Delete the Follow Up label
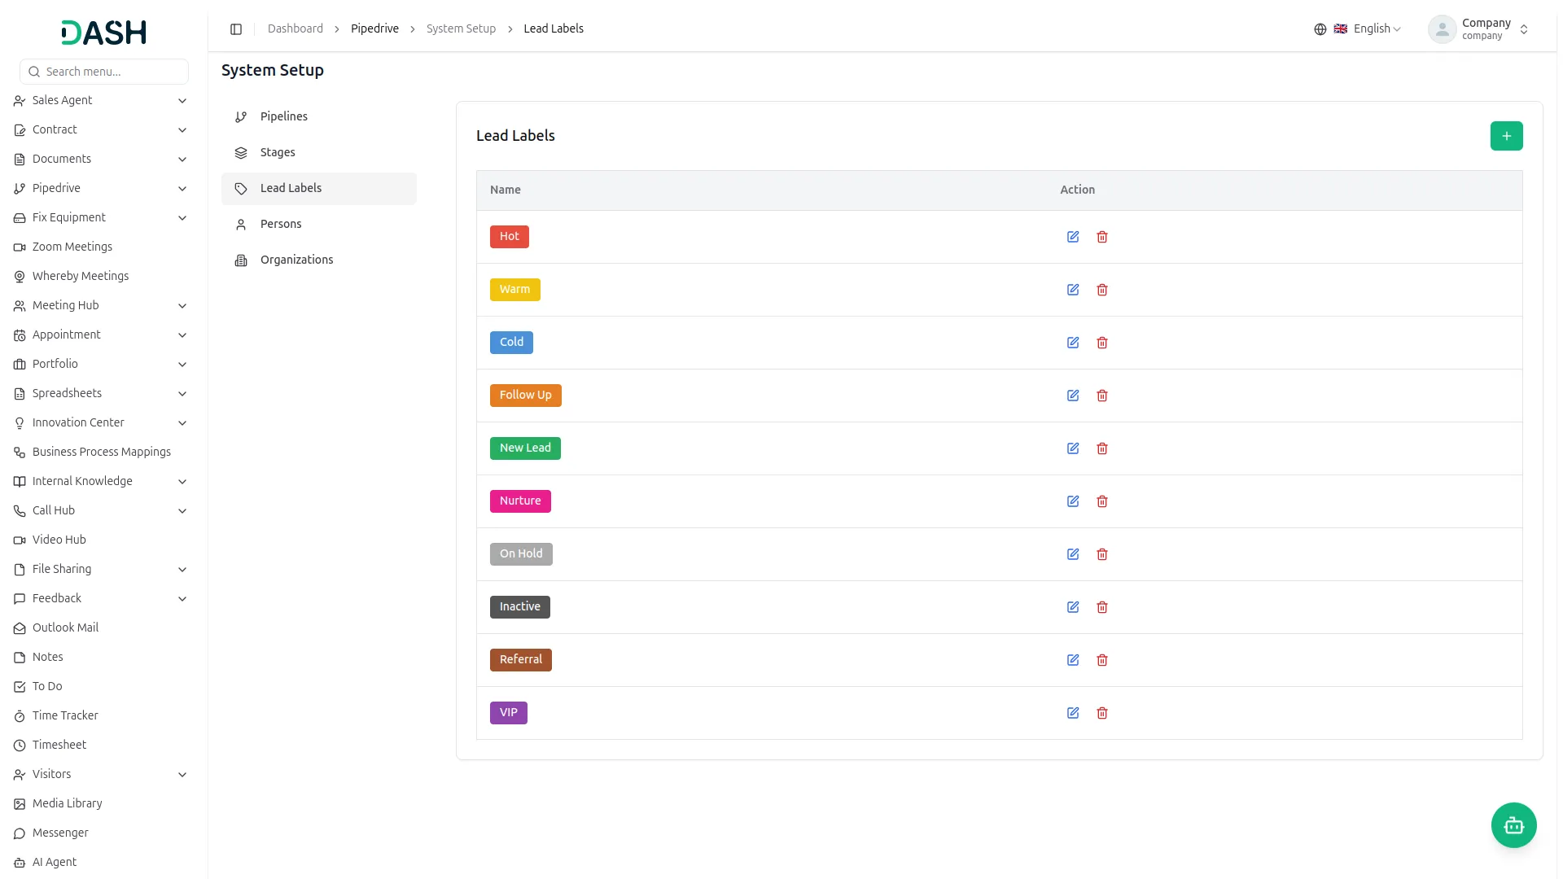 point(1102,396)
